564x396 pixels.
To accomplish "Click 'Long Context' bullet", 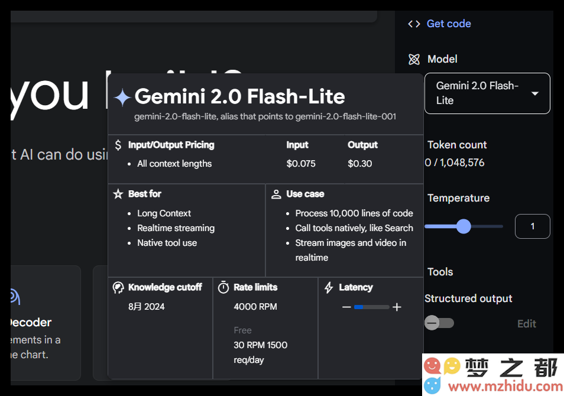I will tap(164, 213).
